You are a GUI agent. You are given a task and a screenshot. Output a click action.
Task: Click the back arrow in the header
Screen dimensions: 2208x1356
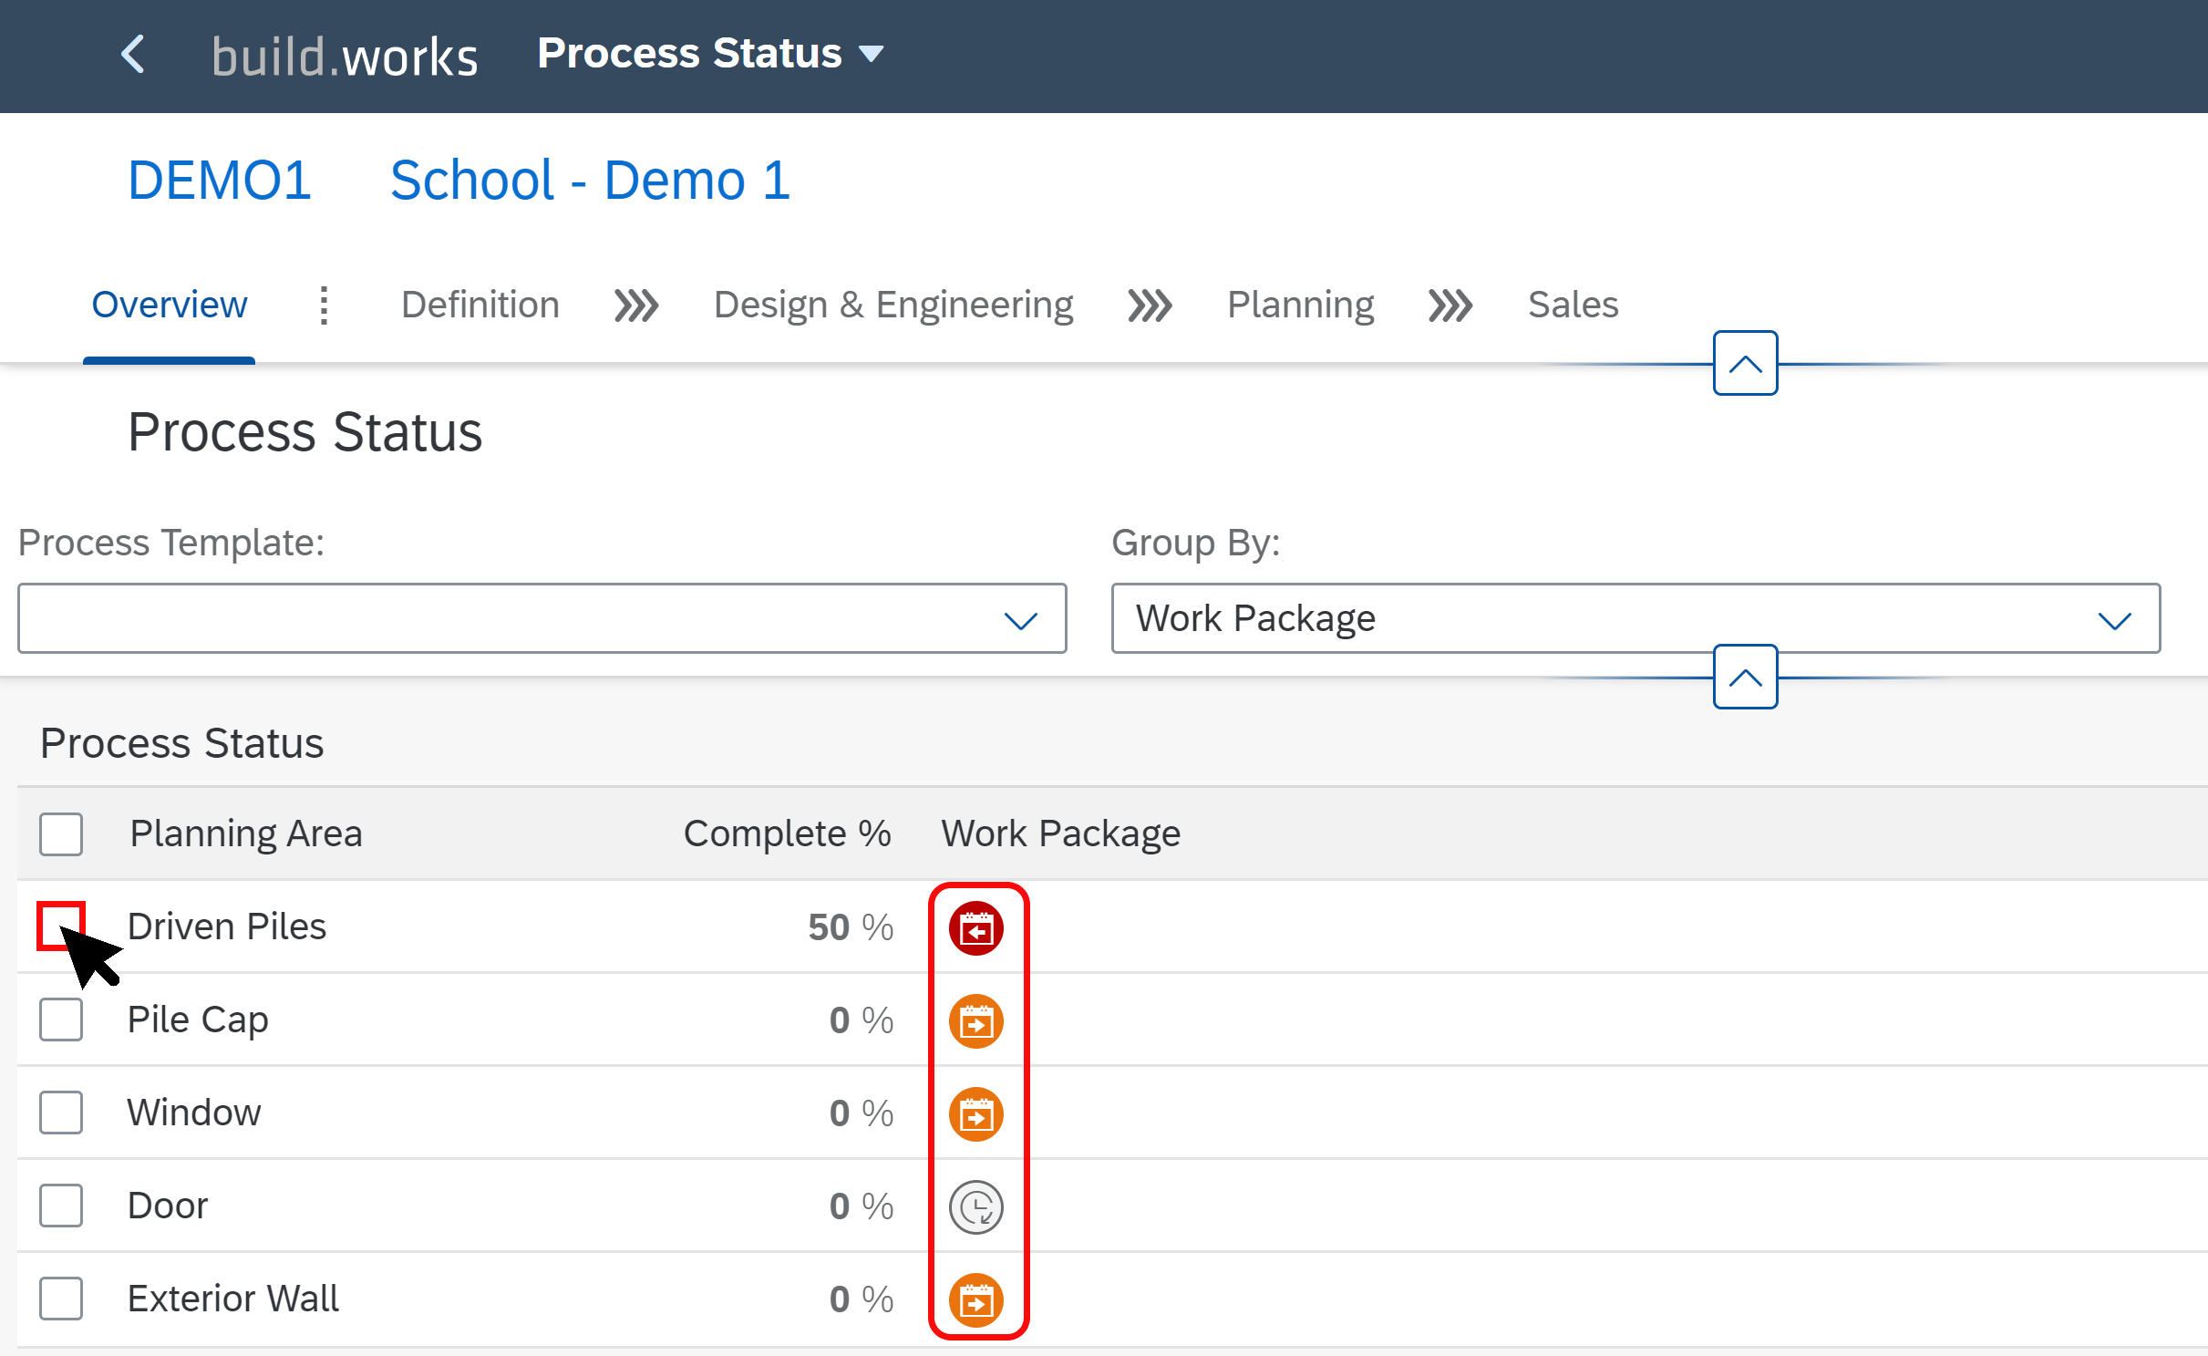133,55
